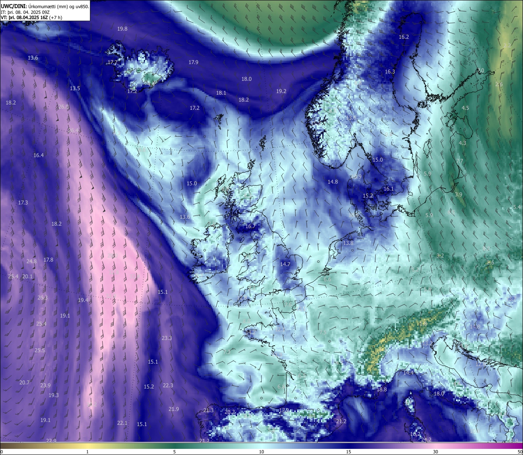
Task: Click the '10' tick on the colour scale
Action: pyautogui.click(x=261, y=451)
